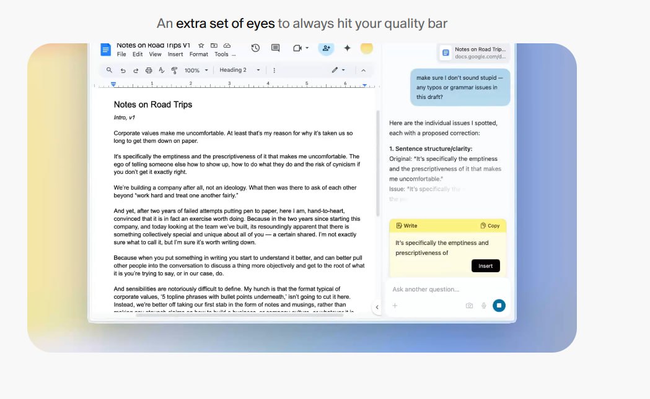Viewport: 650px width, 399px height.
Task: Click the Gemini sparkle icon
Action: [347, 48]
